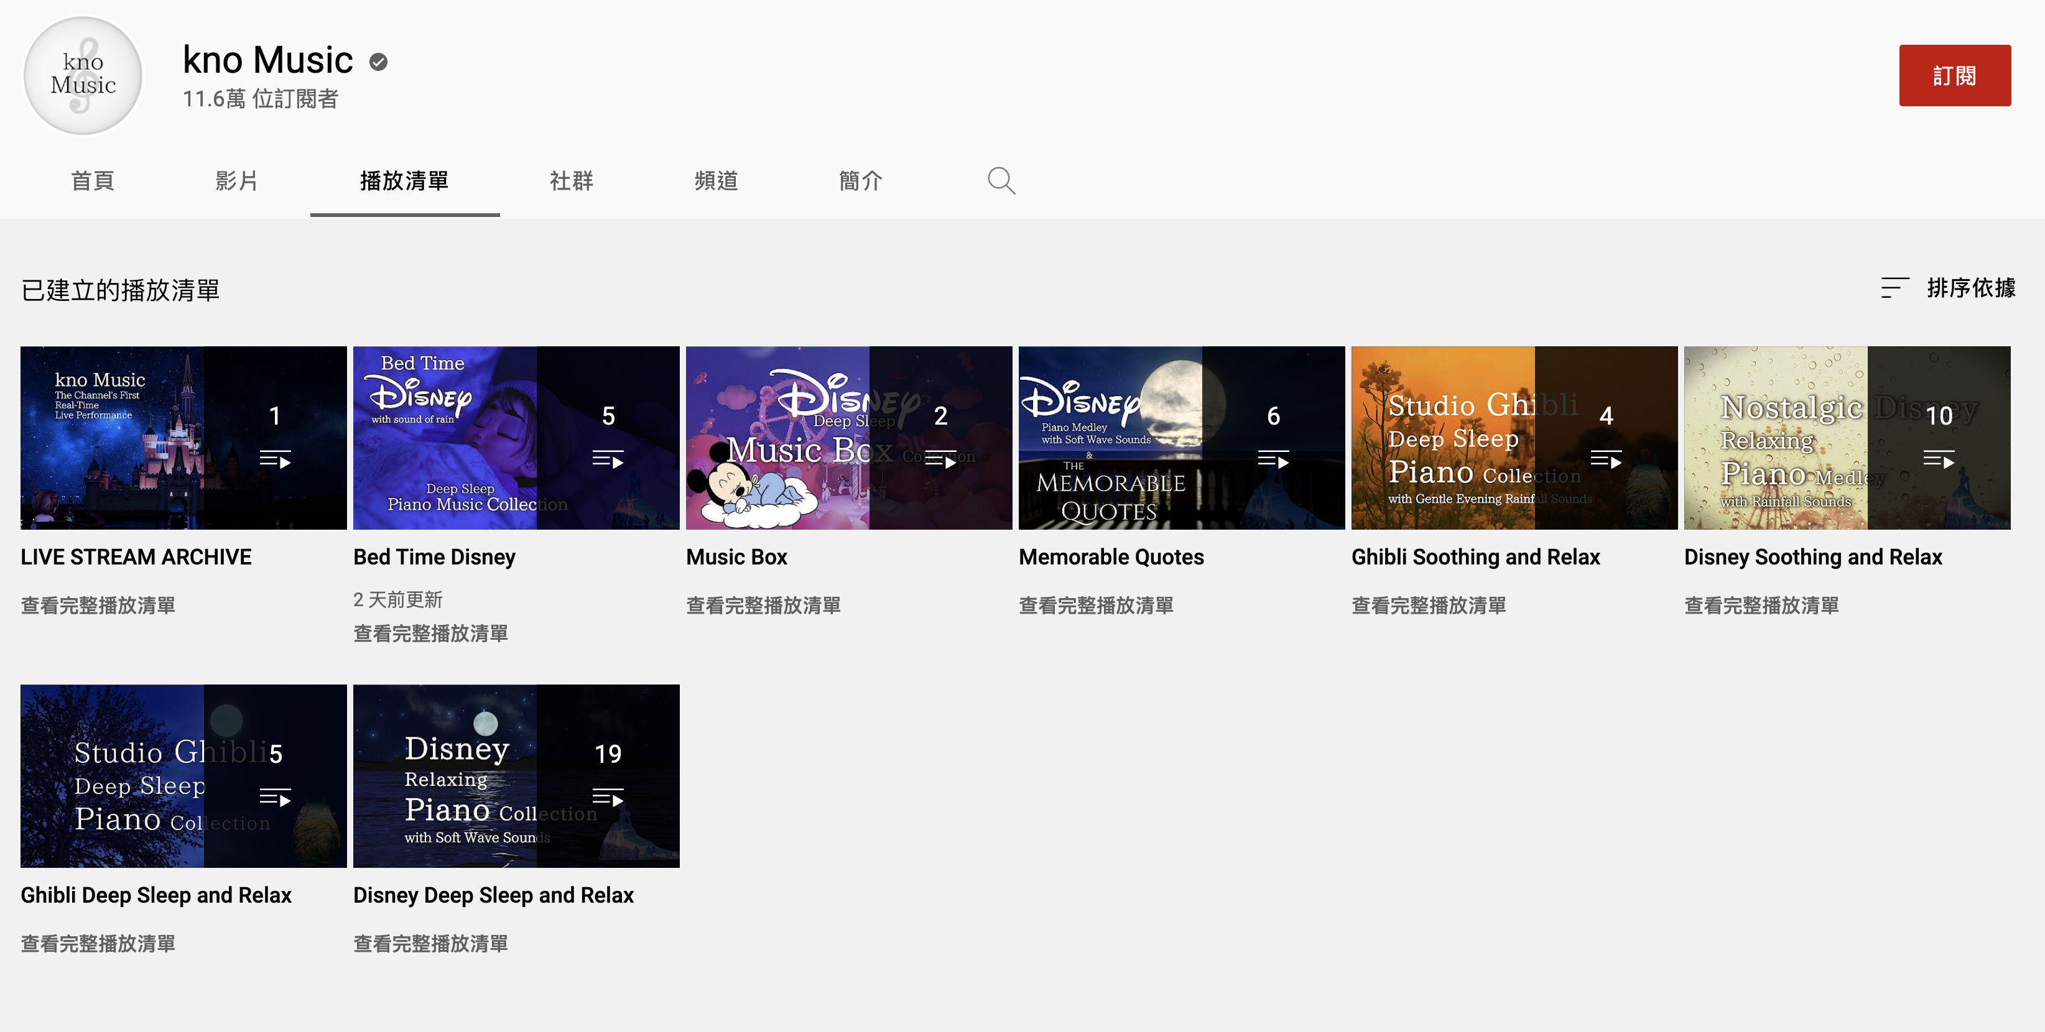The width and height of the screenshot is (2045, 1032).
Task: Switch to the 社群 tab
Action: 572,181
